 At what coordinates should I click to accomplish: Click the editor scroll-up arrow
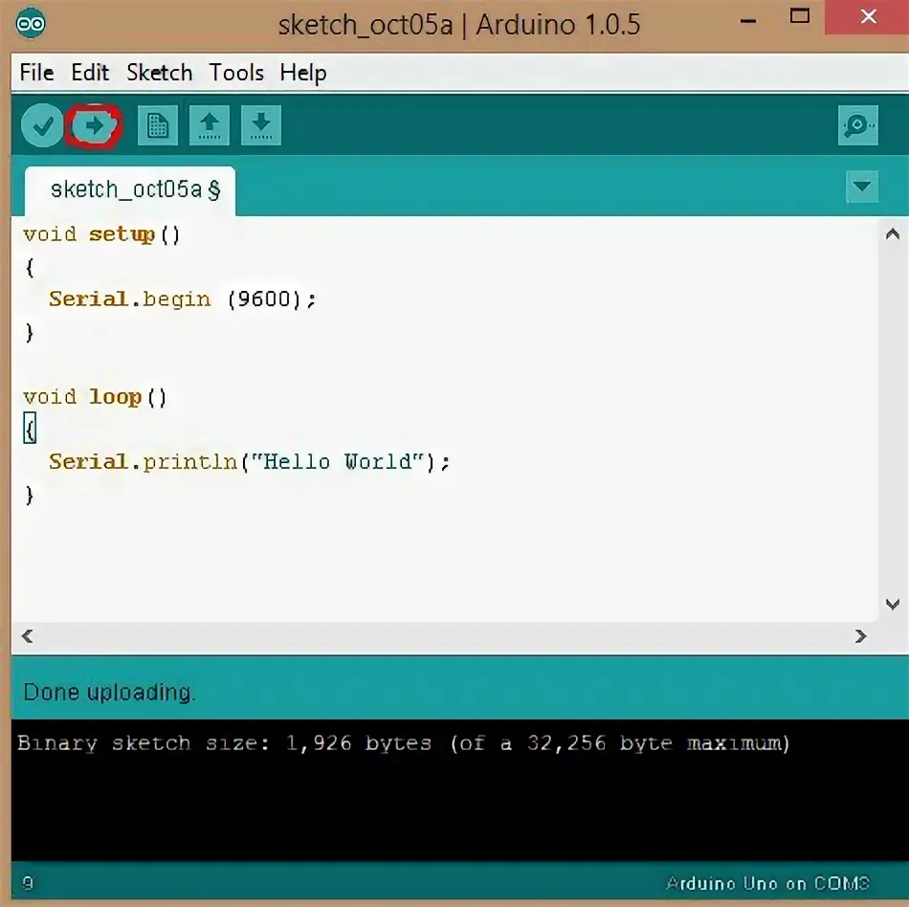[x=893, y=234]
